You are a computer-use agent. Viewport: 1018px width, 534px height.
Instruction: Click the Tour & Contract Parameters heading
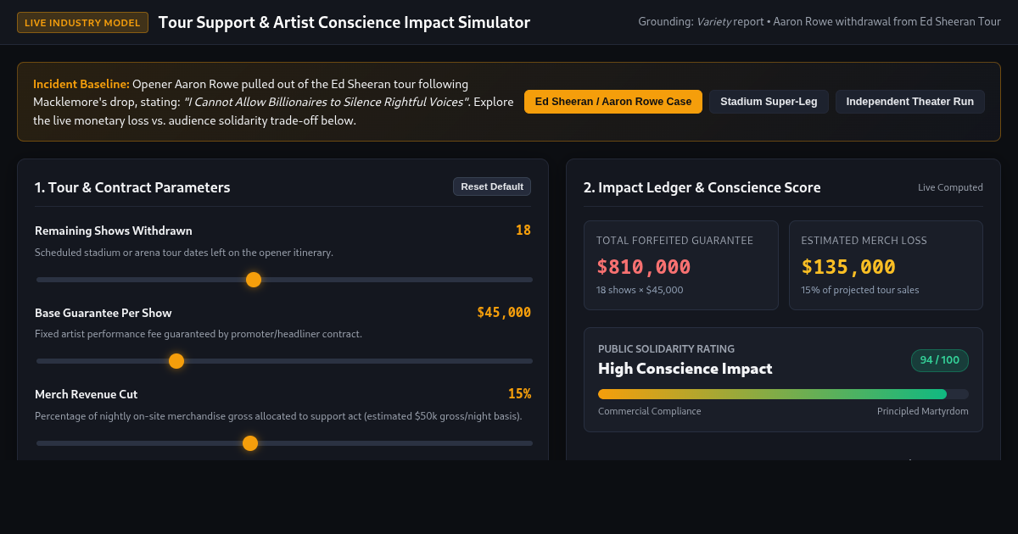coord(132,187)
